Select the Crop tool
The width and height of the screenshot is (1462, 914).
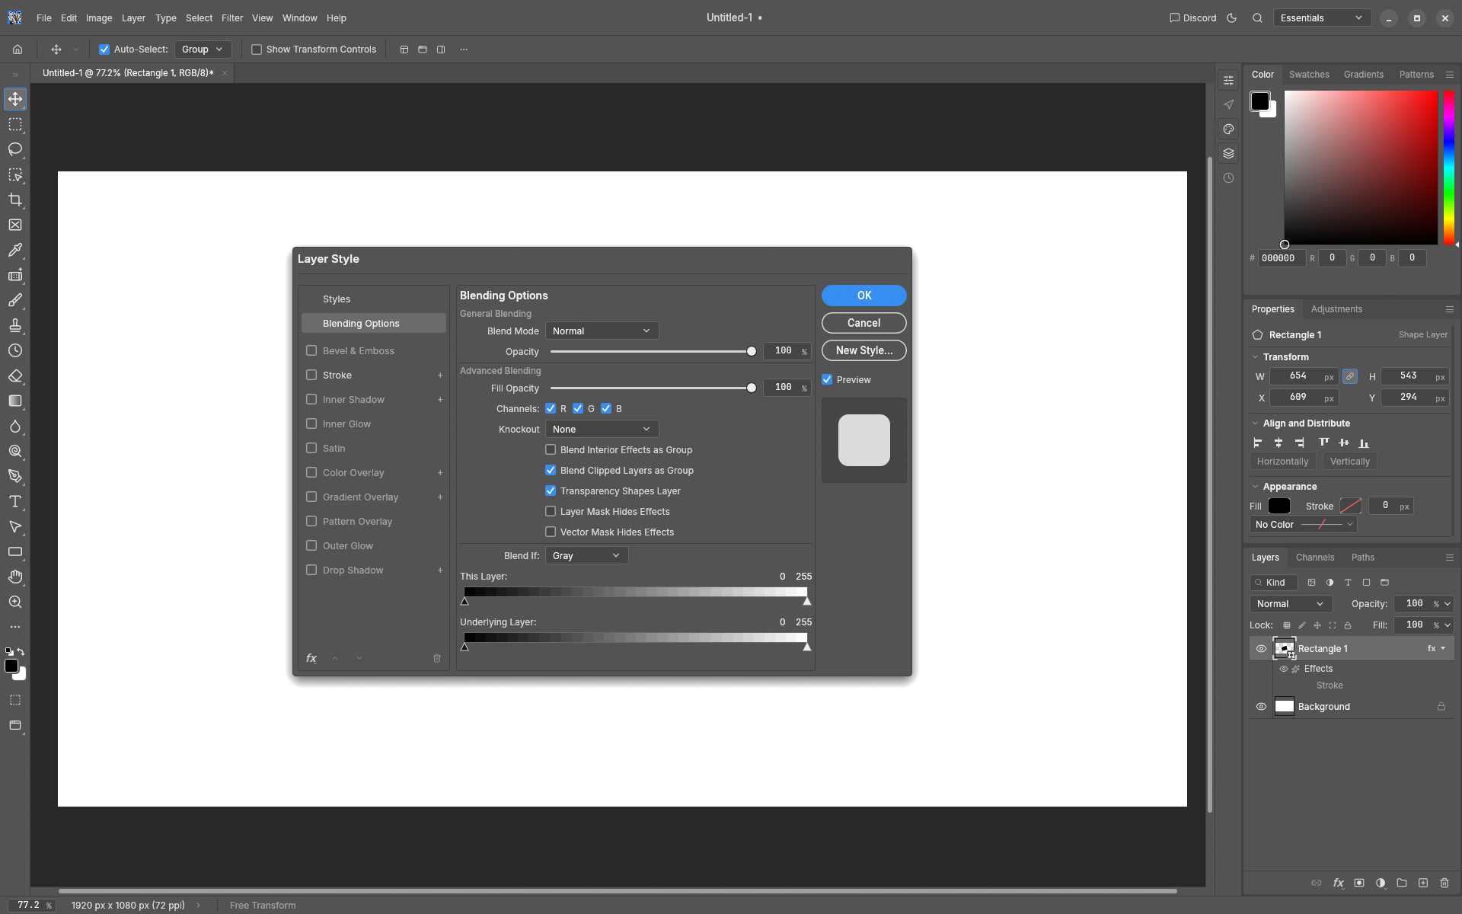point(15,200)
